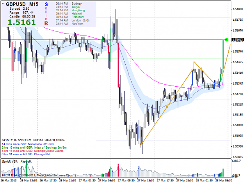Click the tallest green volume bar at right
The width and height of the screenshot is (244, 183).
[223, 172]
